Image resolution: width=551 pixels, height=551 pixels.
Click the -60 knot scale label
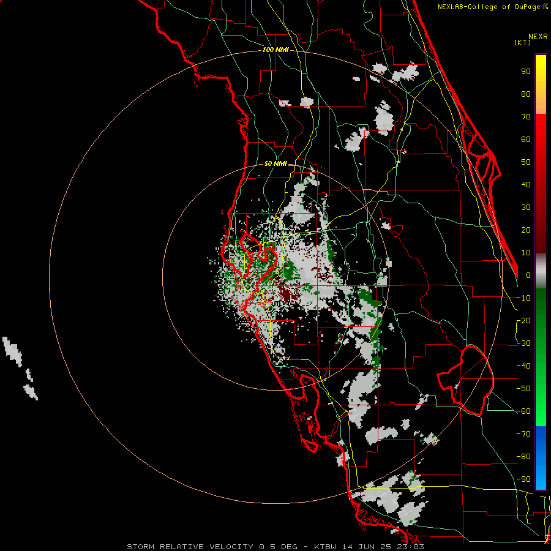coord(523,411)
